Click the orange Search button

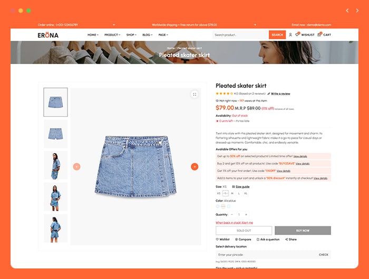(x=277, y=35)
